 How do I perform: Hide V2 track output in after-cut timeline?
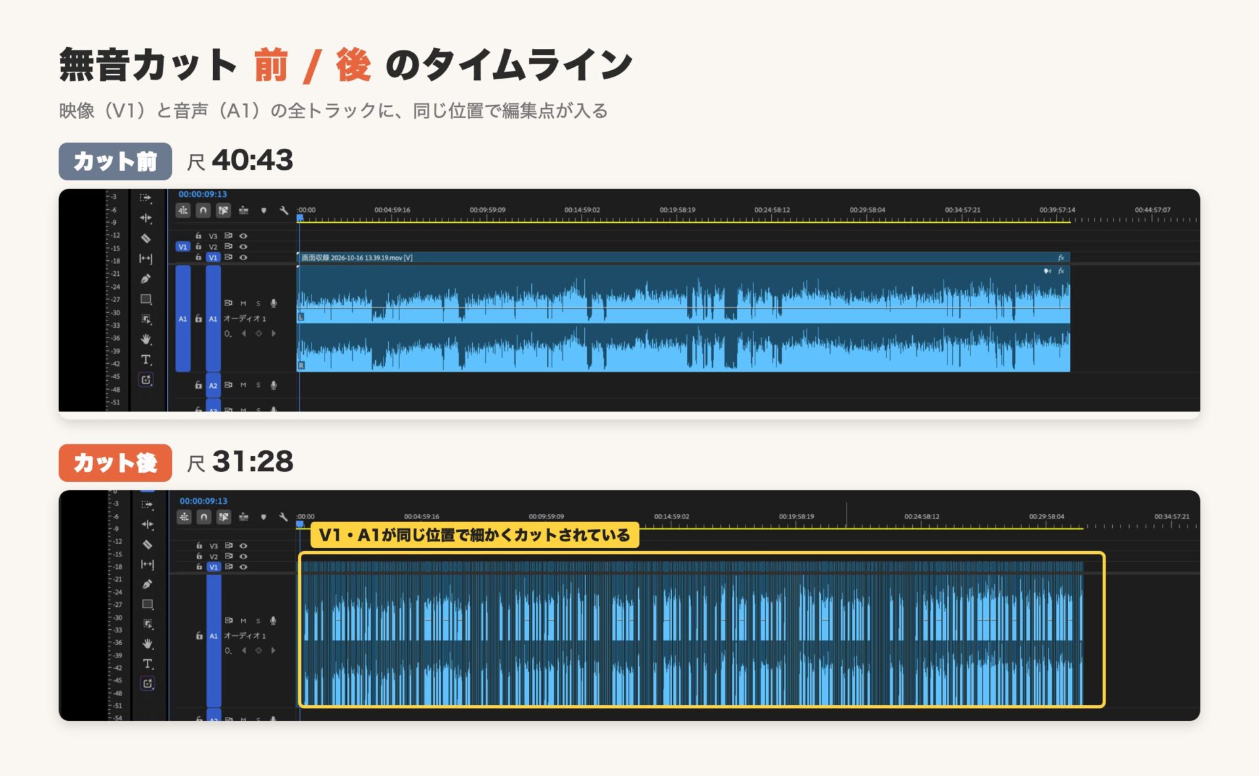point(243,556)
